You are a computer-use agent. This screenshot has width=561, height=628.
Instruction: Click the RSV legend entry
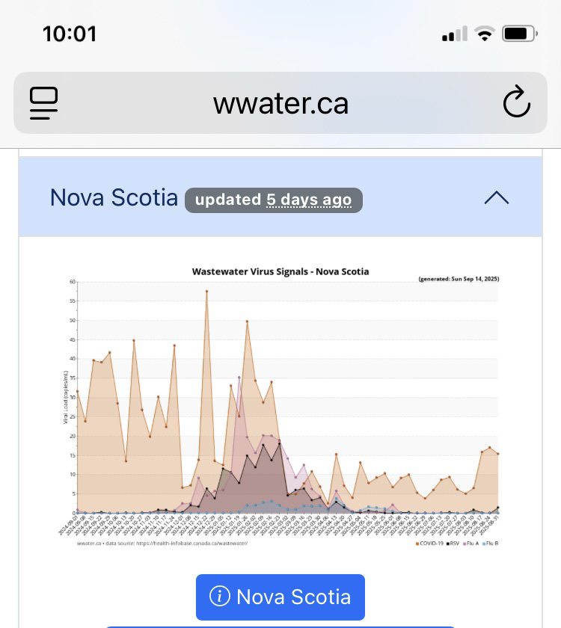pyautogui.click(x=453, y=544)
